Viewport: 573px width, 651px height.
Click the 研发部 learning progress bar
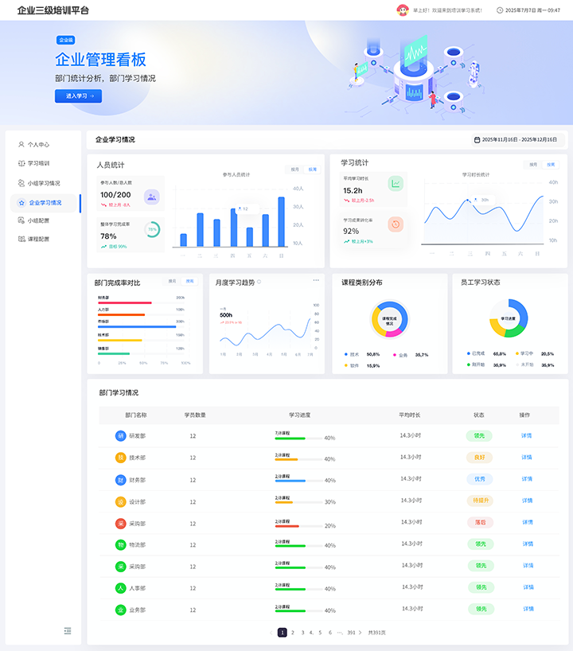[298, 438]
